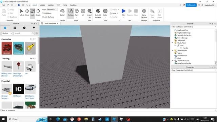Select ServerScriptService in Explorer
This screenshot has height=122, width=217.
pyautogui.click(x=184, y=35)
